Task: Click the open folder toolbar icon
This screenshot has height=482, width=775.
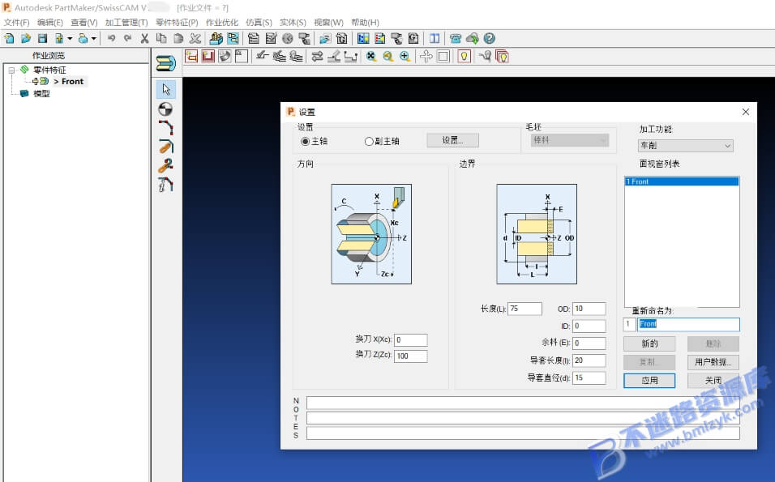Action: pos(26,39)
